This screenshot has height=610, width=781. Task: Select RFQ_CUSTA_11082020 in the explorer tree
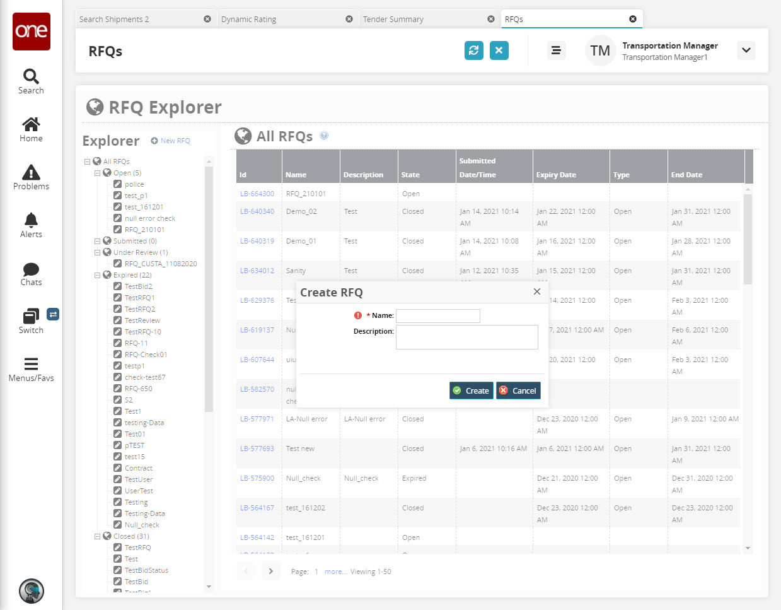(x=160, y=264)
